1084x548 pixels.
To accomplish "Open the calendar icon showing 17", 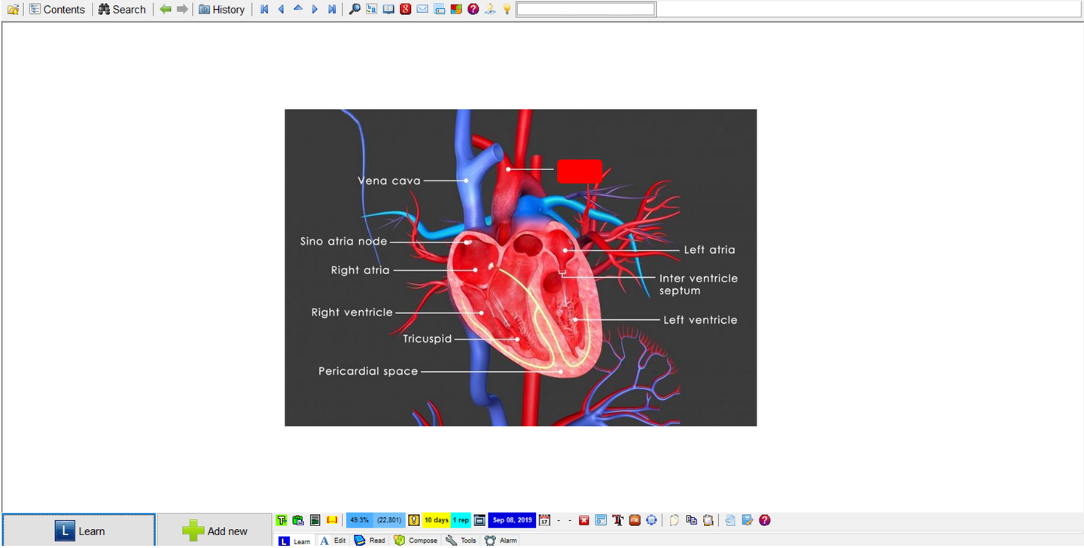I will [x=545, y=520].
